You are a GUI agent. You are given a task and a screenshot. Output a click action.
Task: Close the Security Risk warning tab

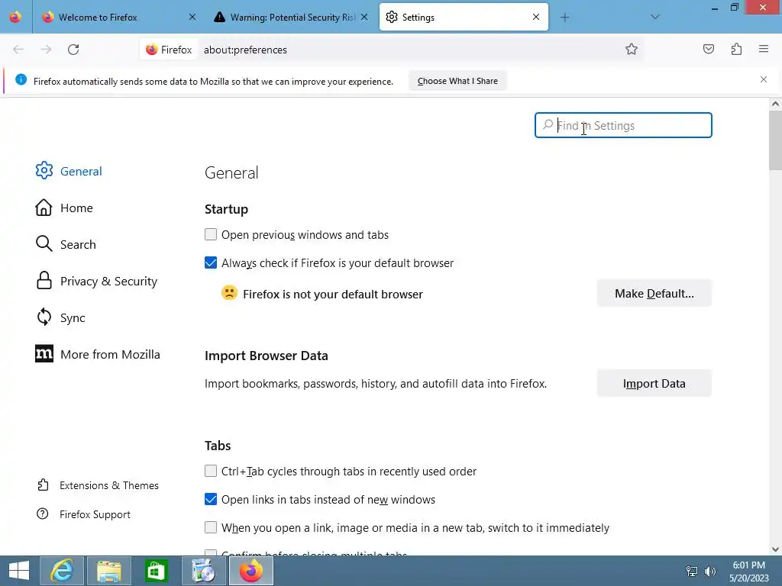[x=364, y=17]
